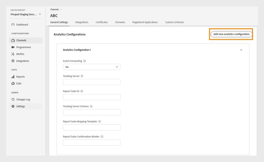
Task: Click Add new analytics configuration button
Action: coord(232,34)
